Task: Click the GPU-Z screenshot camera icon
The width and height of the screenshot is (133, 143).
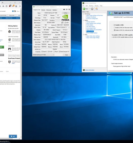Action: coord(64,9)
